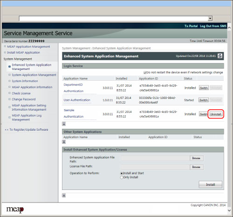Select the 'Install and Start' radio button
233x217 pixels.
click(x=122, y=173)
